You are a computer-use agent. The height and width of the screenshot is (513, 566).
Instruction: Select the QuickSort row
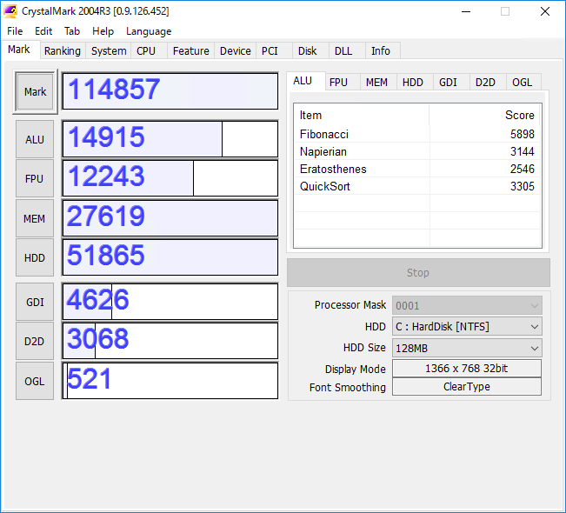pyautogui.click(x=417, y=186)
